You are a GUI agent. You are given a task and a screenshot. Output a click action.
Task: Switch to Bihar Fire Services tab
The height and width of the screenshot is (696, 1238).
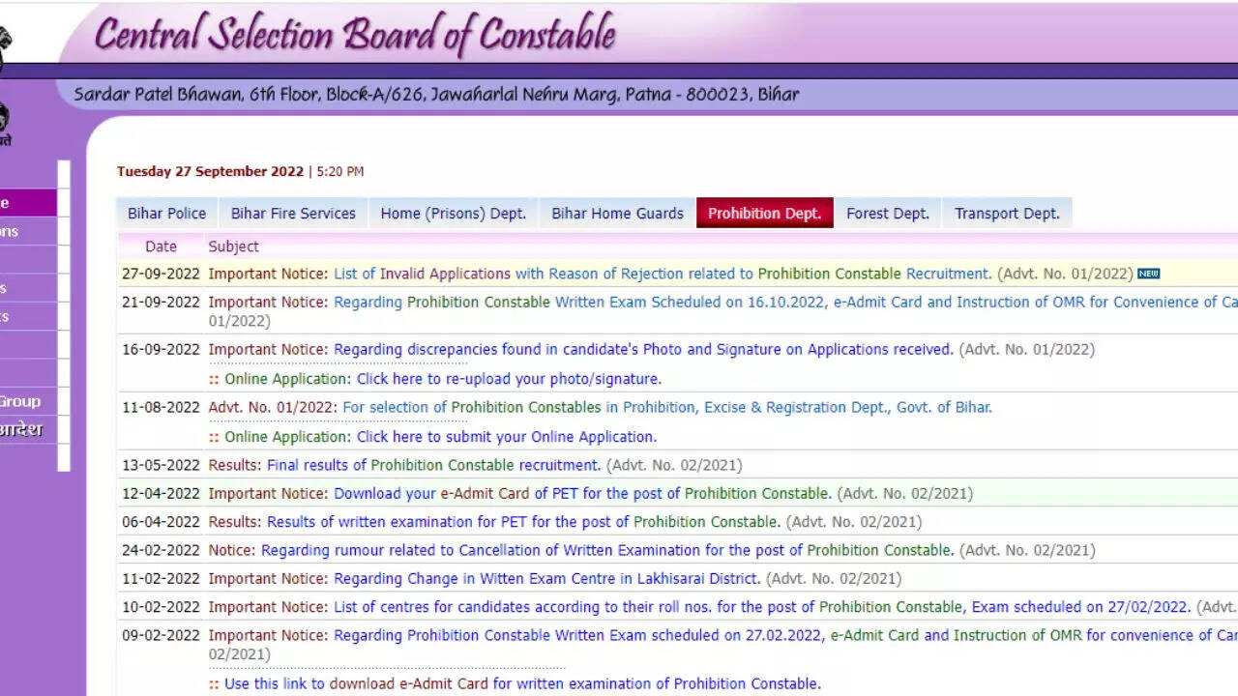(x=293, y=214)
